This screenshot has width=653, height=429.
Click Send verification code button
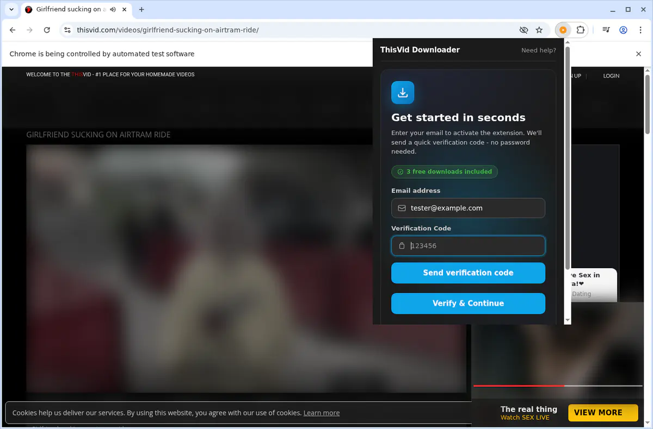point(468,273)
